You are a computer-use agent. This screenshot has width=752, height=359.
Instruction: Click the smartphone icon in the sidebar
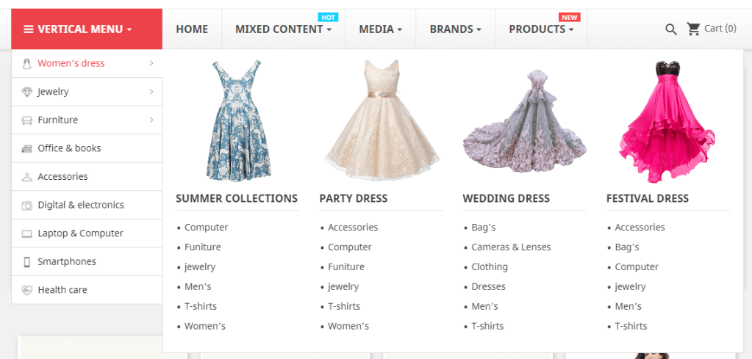(27, 262)
